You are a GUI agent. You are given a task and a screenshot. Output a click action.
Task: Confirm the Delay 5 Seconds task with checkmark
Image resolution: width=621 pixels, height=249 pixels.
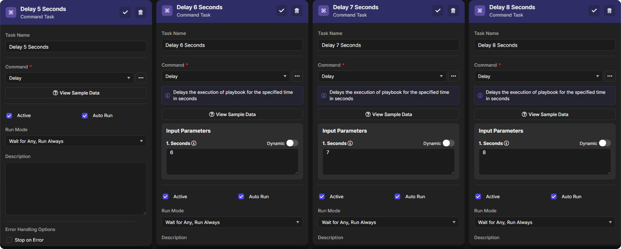coord(125,12)
